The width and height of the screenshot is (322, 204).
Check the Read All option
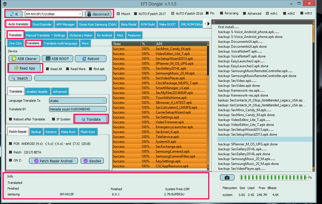coord(47,69)
